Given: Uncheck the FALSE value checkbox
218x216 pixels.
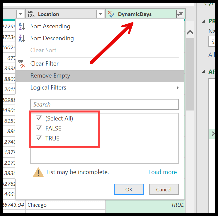Looking at the screenshot, I should click(x=39, y=128).
